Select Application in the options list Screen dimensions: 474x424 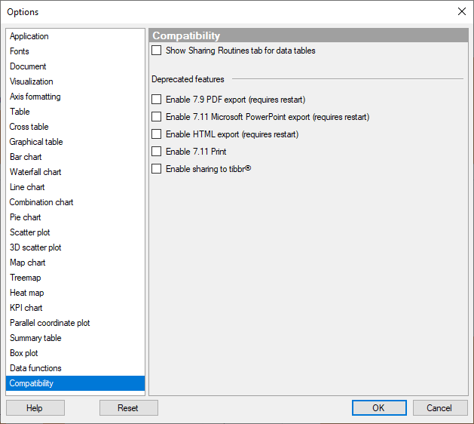29,36
